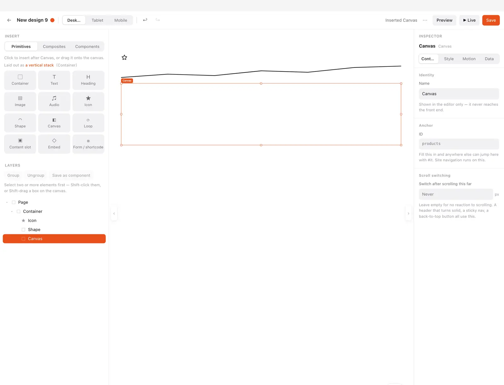The image size is (504, 385).
Task: Launch the Live view
Action: point(469,20)
